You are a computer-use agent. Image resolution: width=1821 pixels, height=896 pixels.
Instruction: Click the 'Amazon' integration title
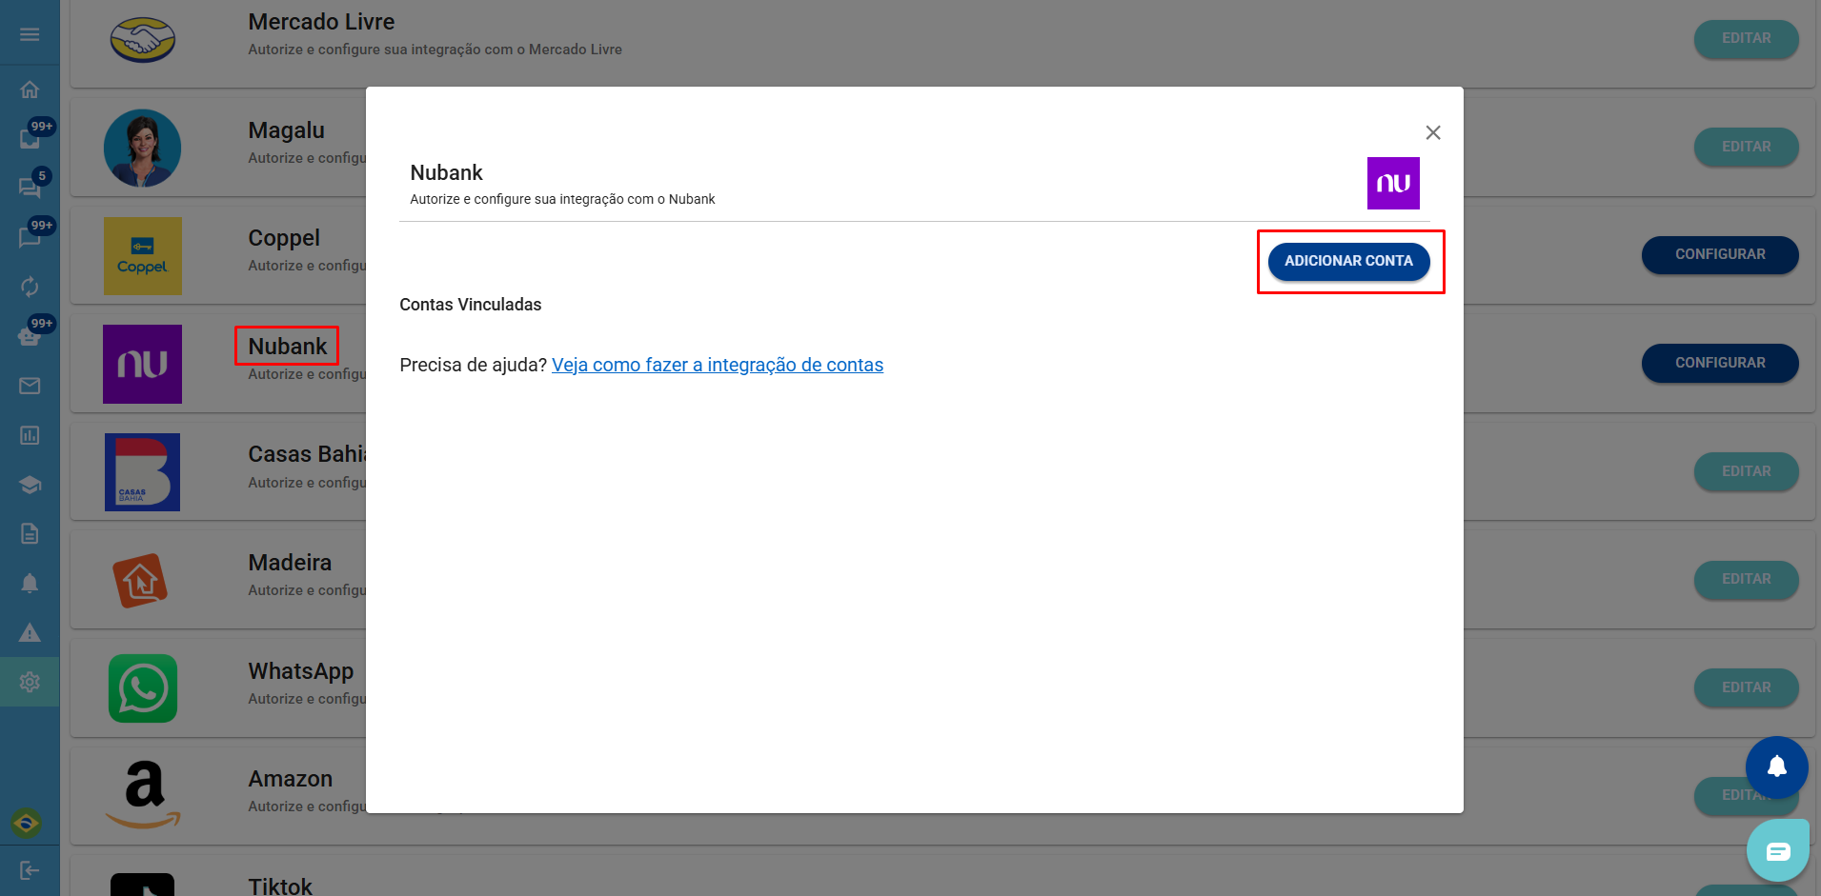click(x=291, y=779)
